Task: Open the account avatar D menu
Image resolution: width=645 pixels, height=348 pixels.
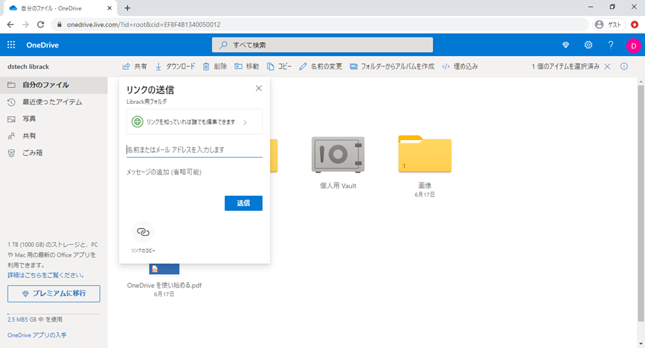Action: point(633,46)
